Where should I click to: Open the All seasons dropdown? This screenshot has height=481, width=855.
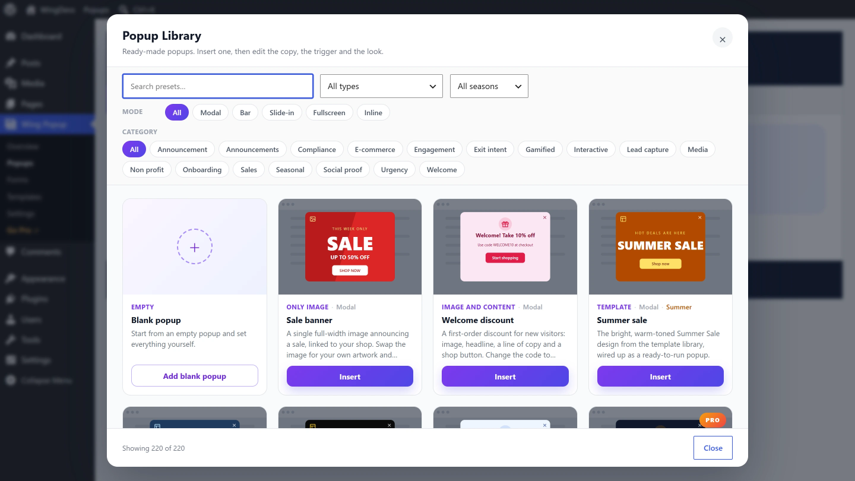point(489,86)
